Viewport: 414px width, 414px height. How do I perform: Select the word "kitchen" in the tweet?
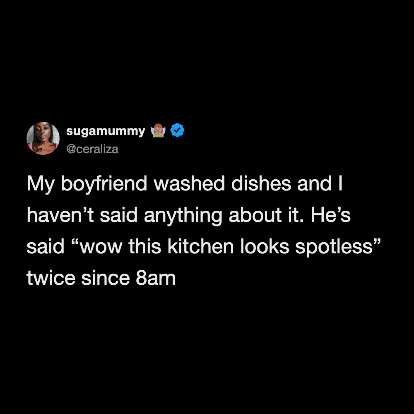point(200,246)
